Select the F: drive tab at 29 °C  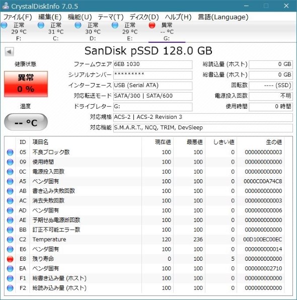pos(19,32)
